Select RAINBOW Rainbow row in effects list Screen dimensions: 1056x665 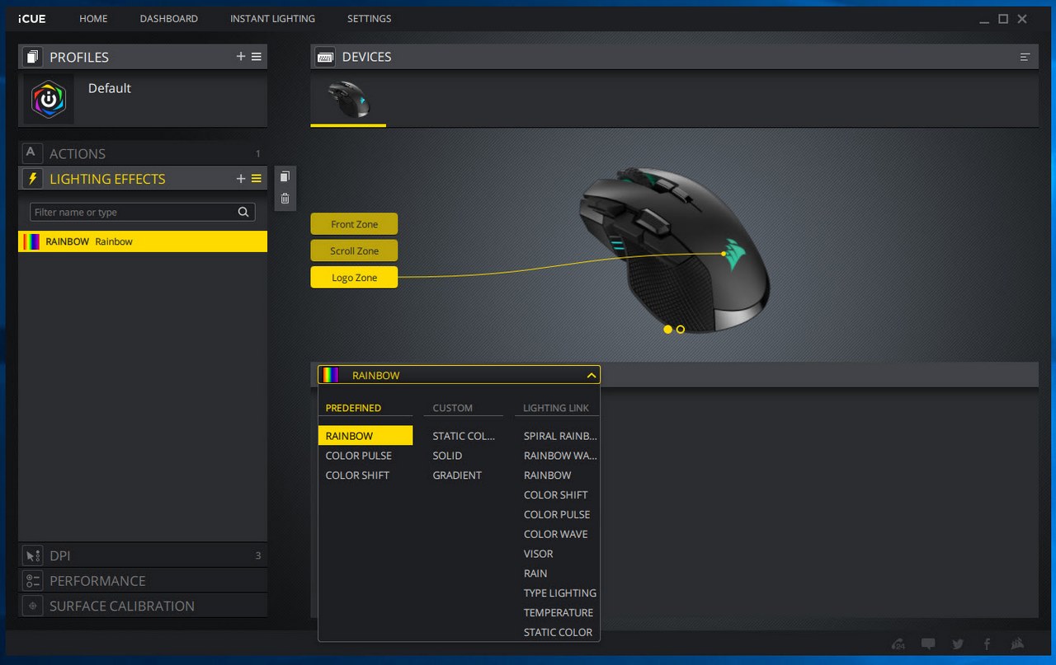click(143, 241)
